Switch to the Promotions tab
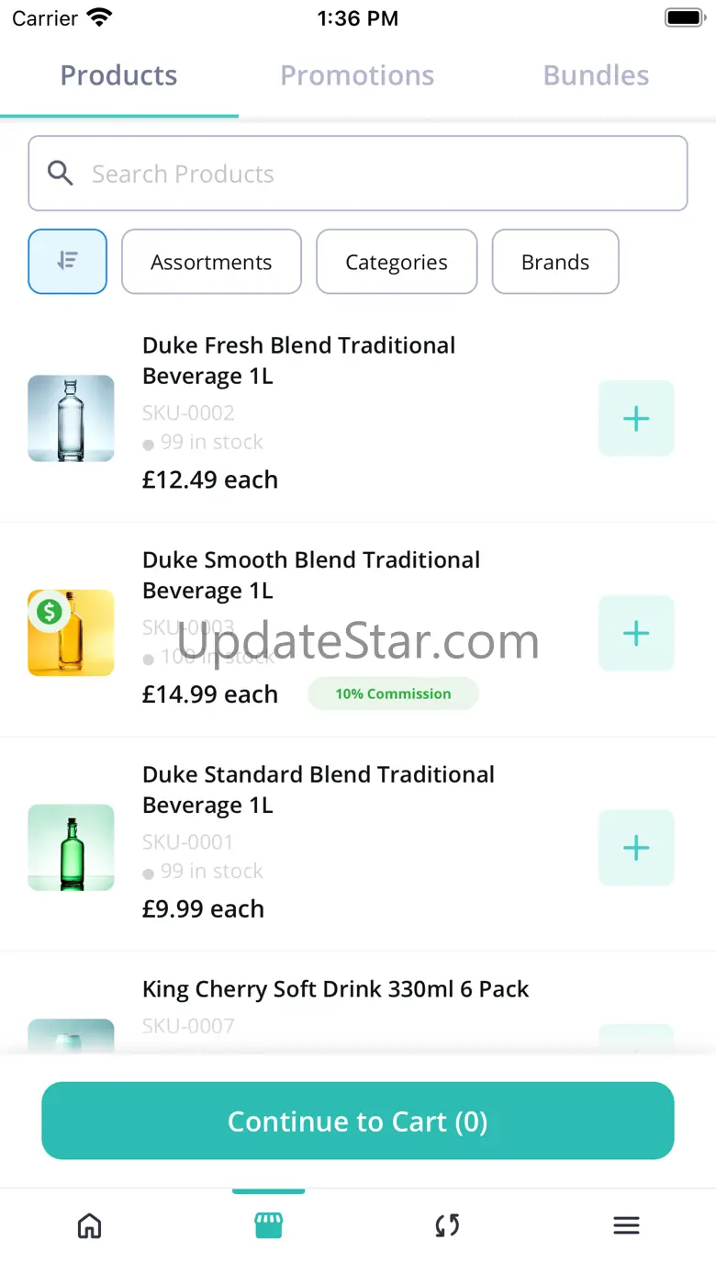 (357, 75)
